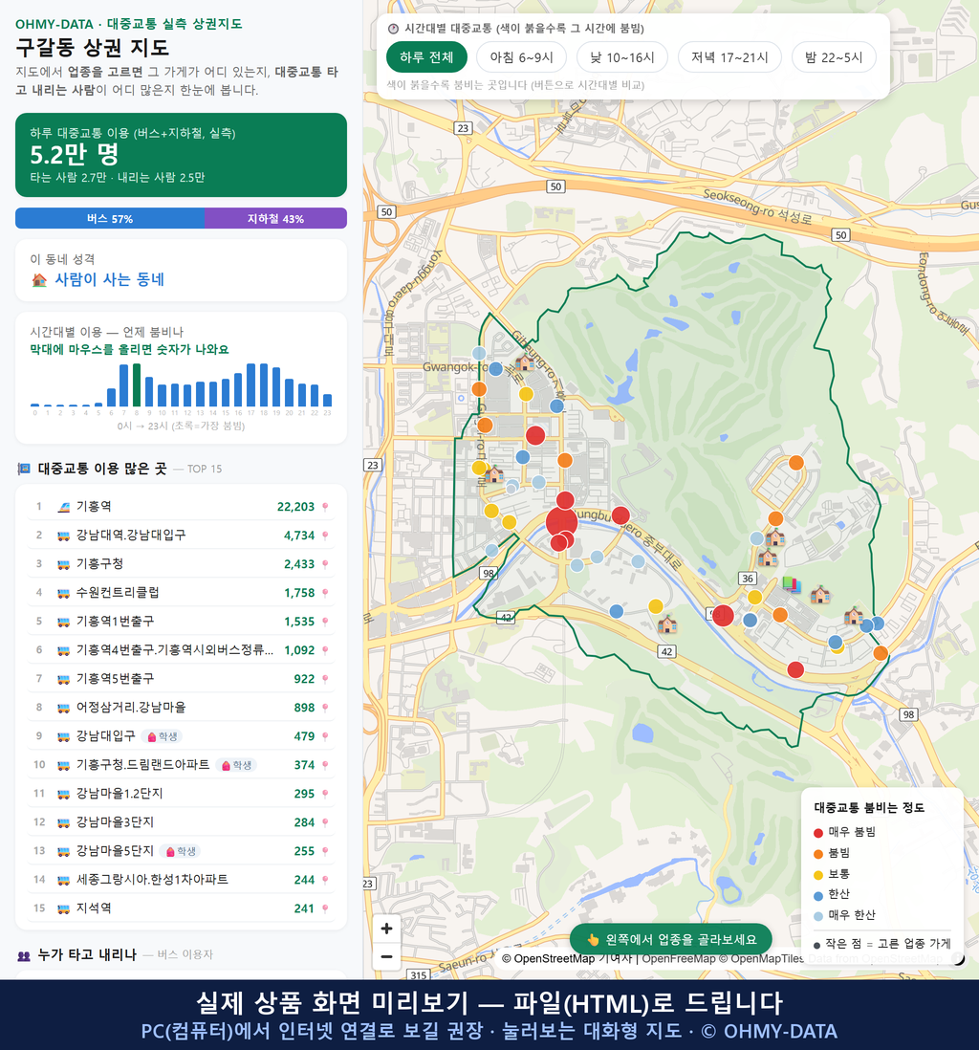Switch to 낮 10~16시 time filter
This screenshot has height=1050, width=979.
coord(622,57)
